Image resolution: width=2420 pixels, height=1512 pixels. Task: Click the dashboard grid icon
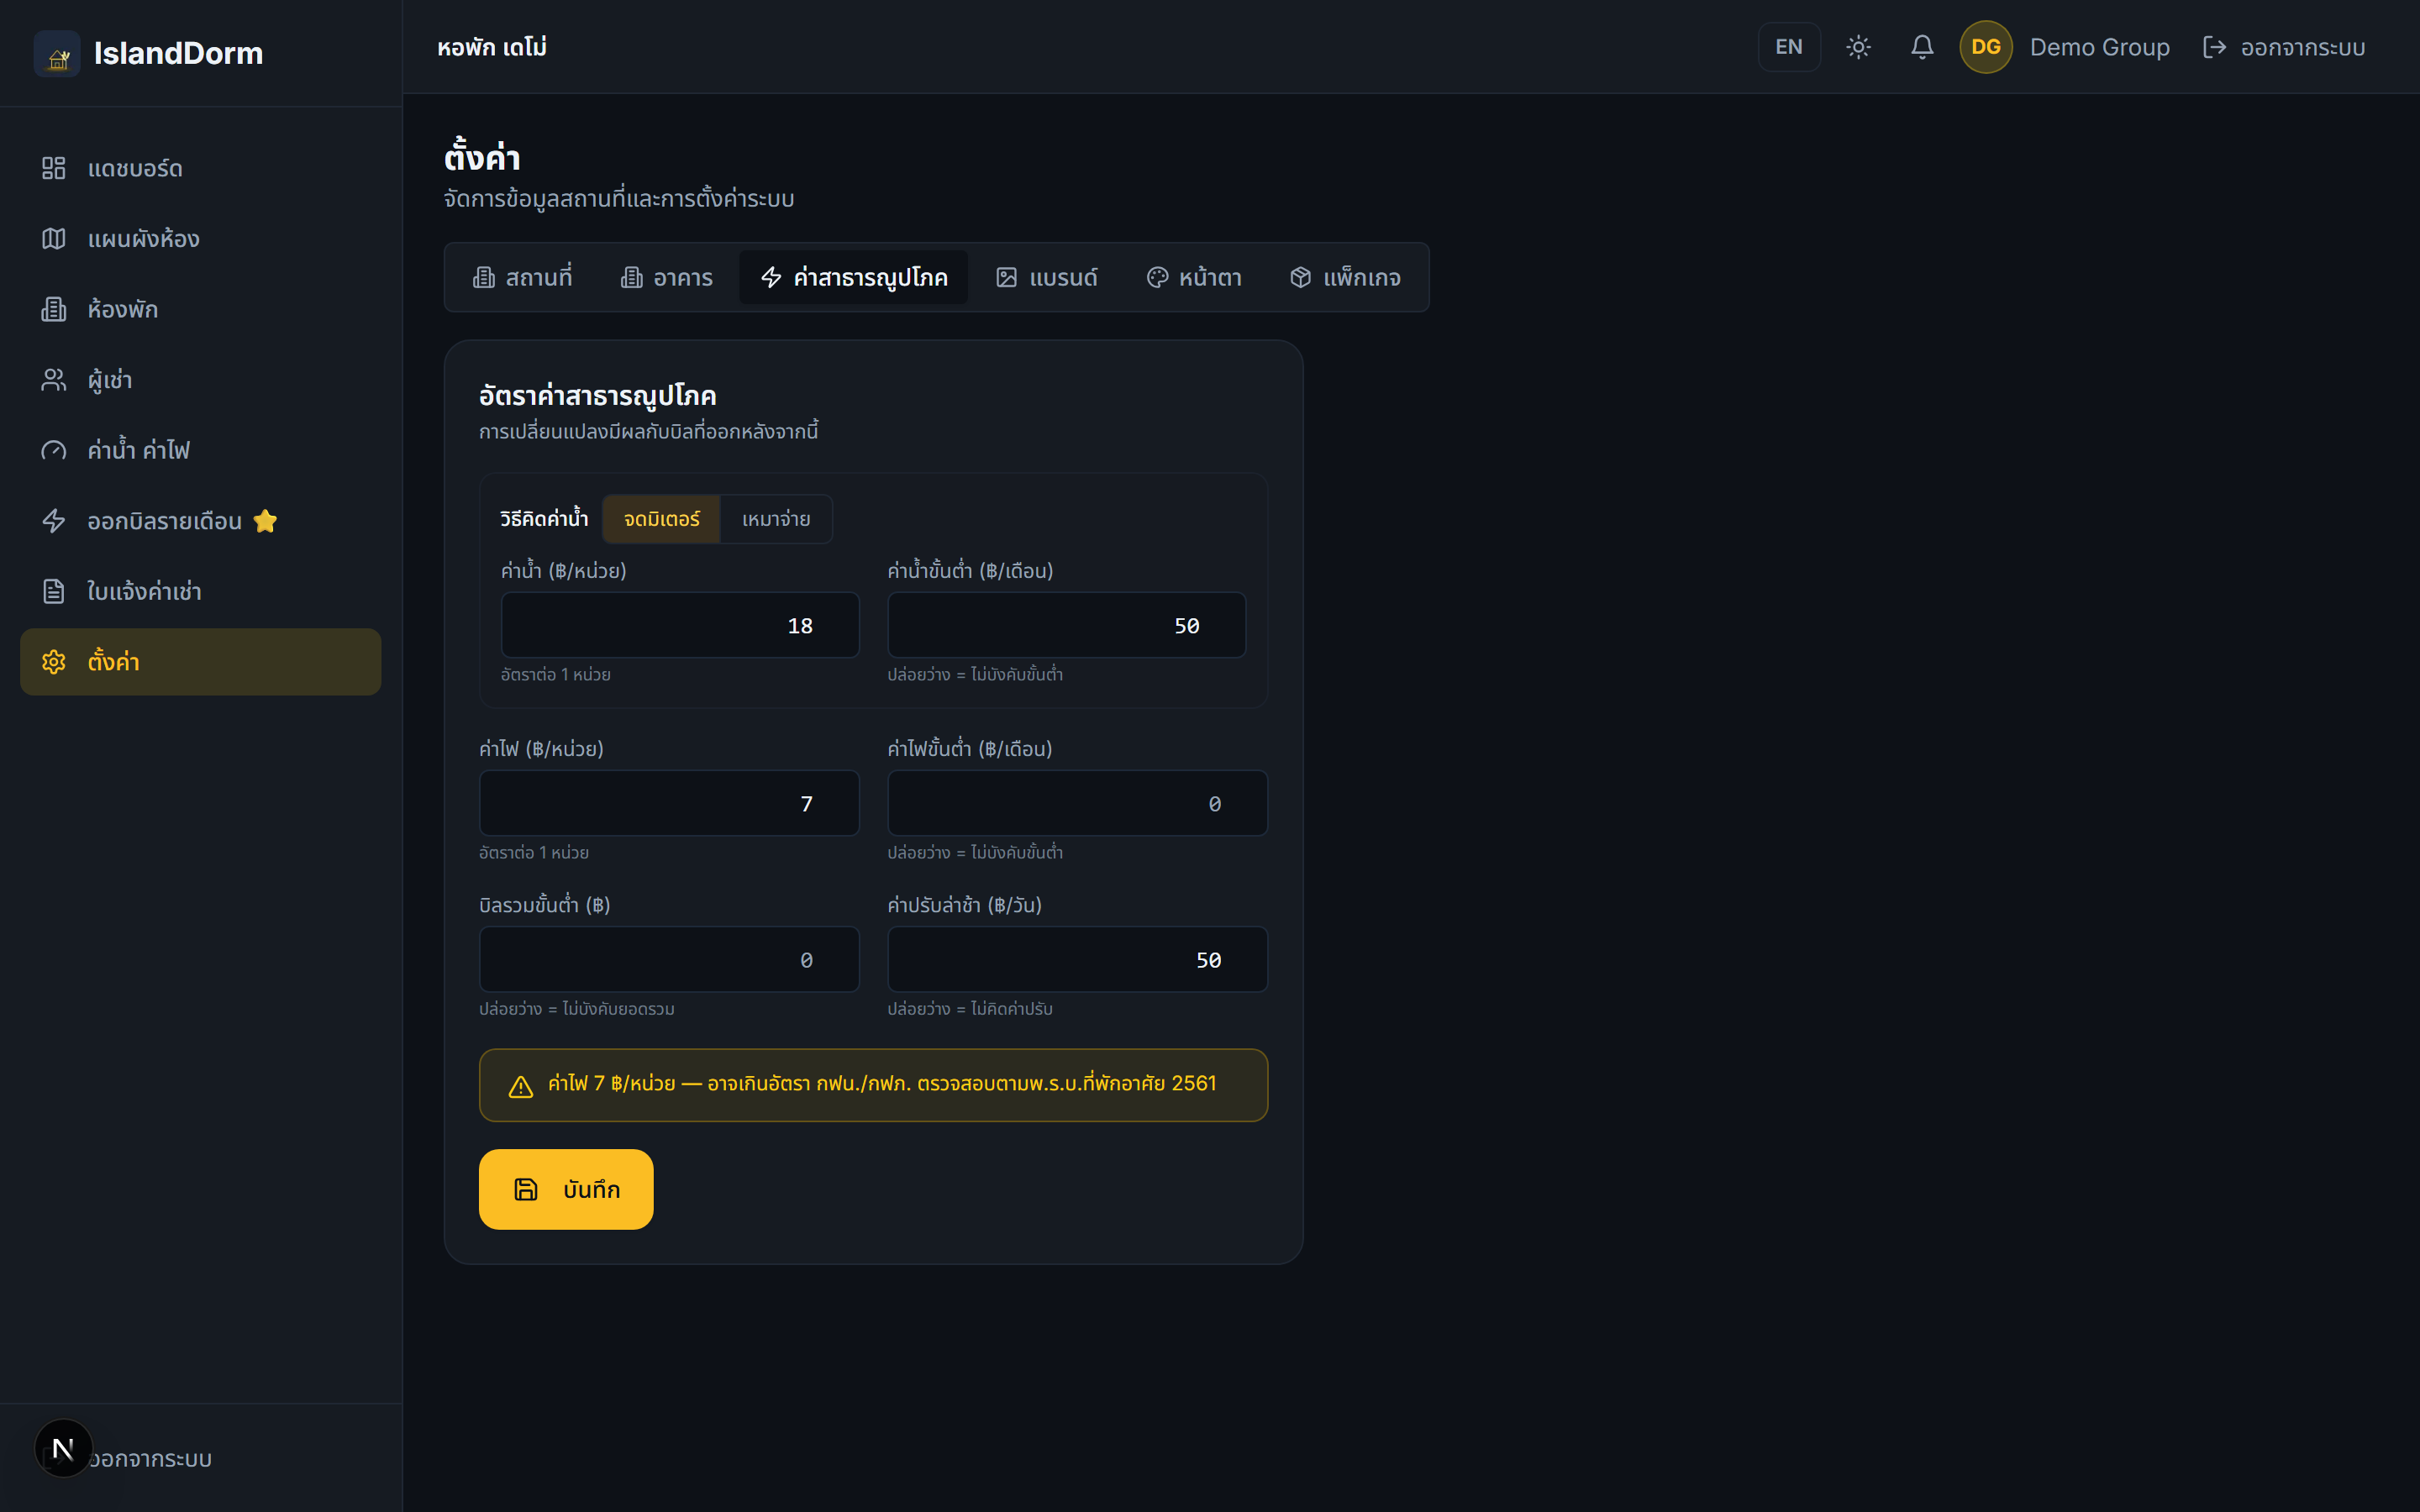pos(54,168)
